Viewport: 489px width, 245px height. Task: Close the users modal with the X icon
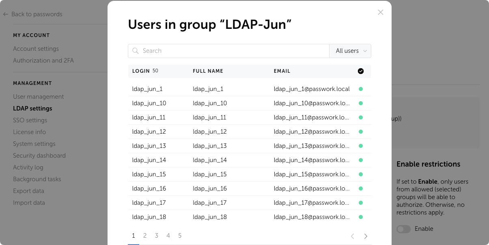(x=380, y=12)
